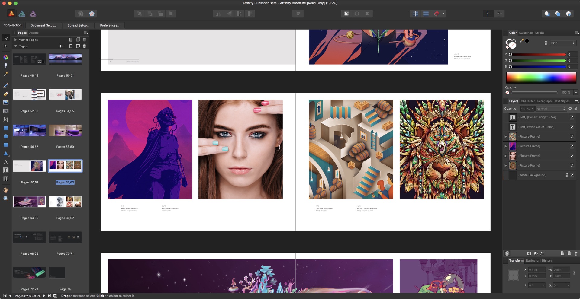This screenshot has width=580, height=299.
Task: Choose the Hand view tool
Action: tap(6, 190)
